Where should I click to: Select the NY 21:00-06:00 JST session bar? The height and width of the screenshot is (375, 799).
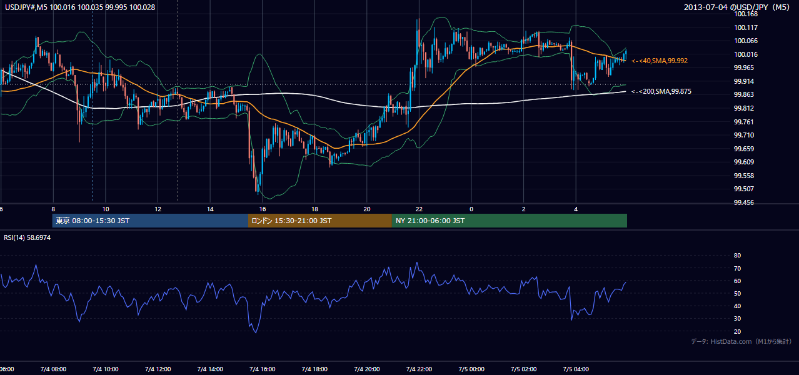[x=510, y=221]
